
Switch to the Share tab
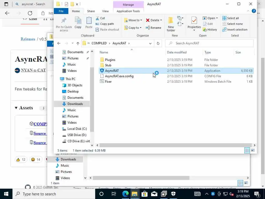91,11
